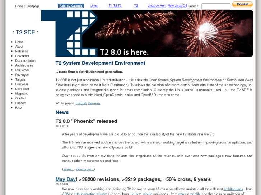
Task: Open the May Day headline link
Action: 66,179
